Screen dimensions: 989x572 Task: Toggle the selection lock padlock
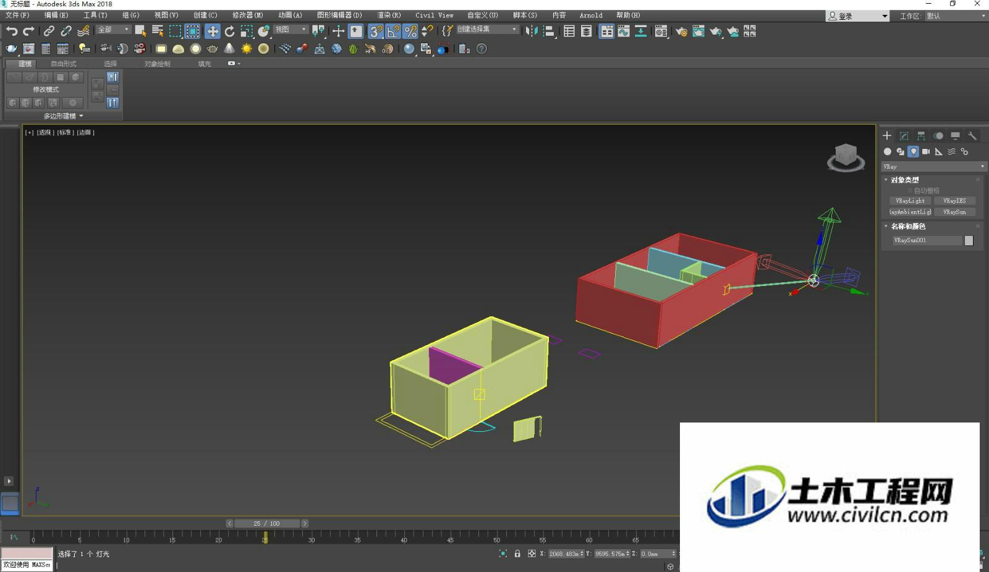(x=517, y=553)
